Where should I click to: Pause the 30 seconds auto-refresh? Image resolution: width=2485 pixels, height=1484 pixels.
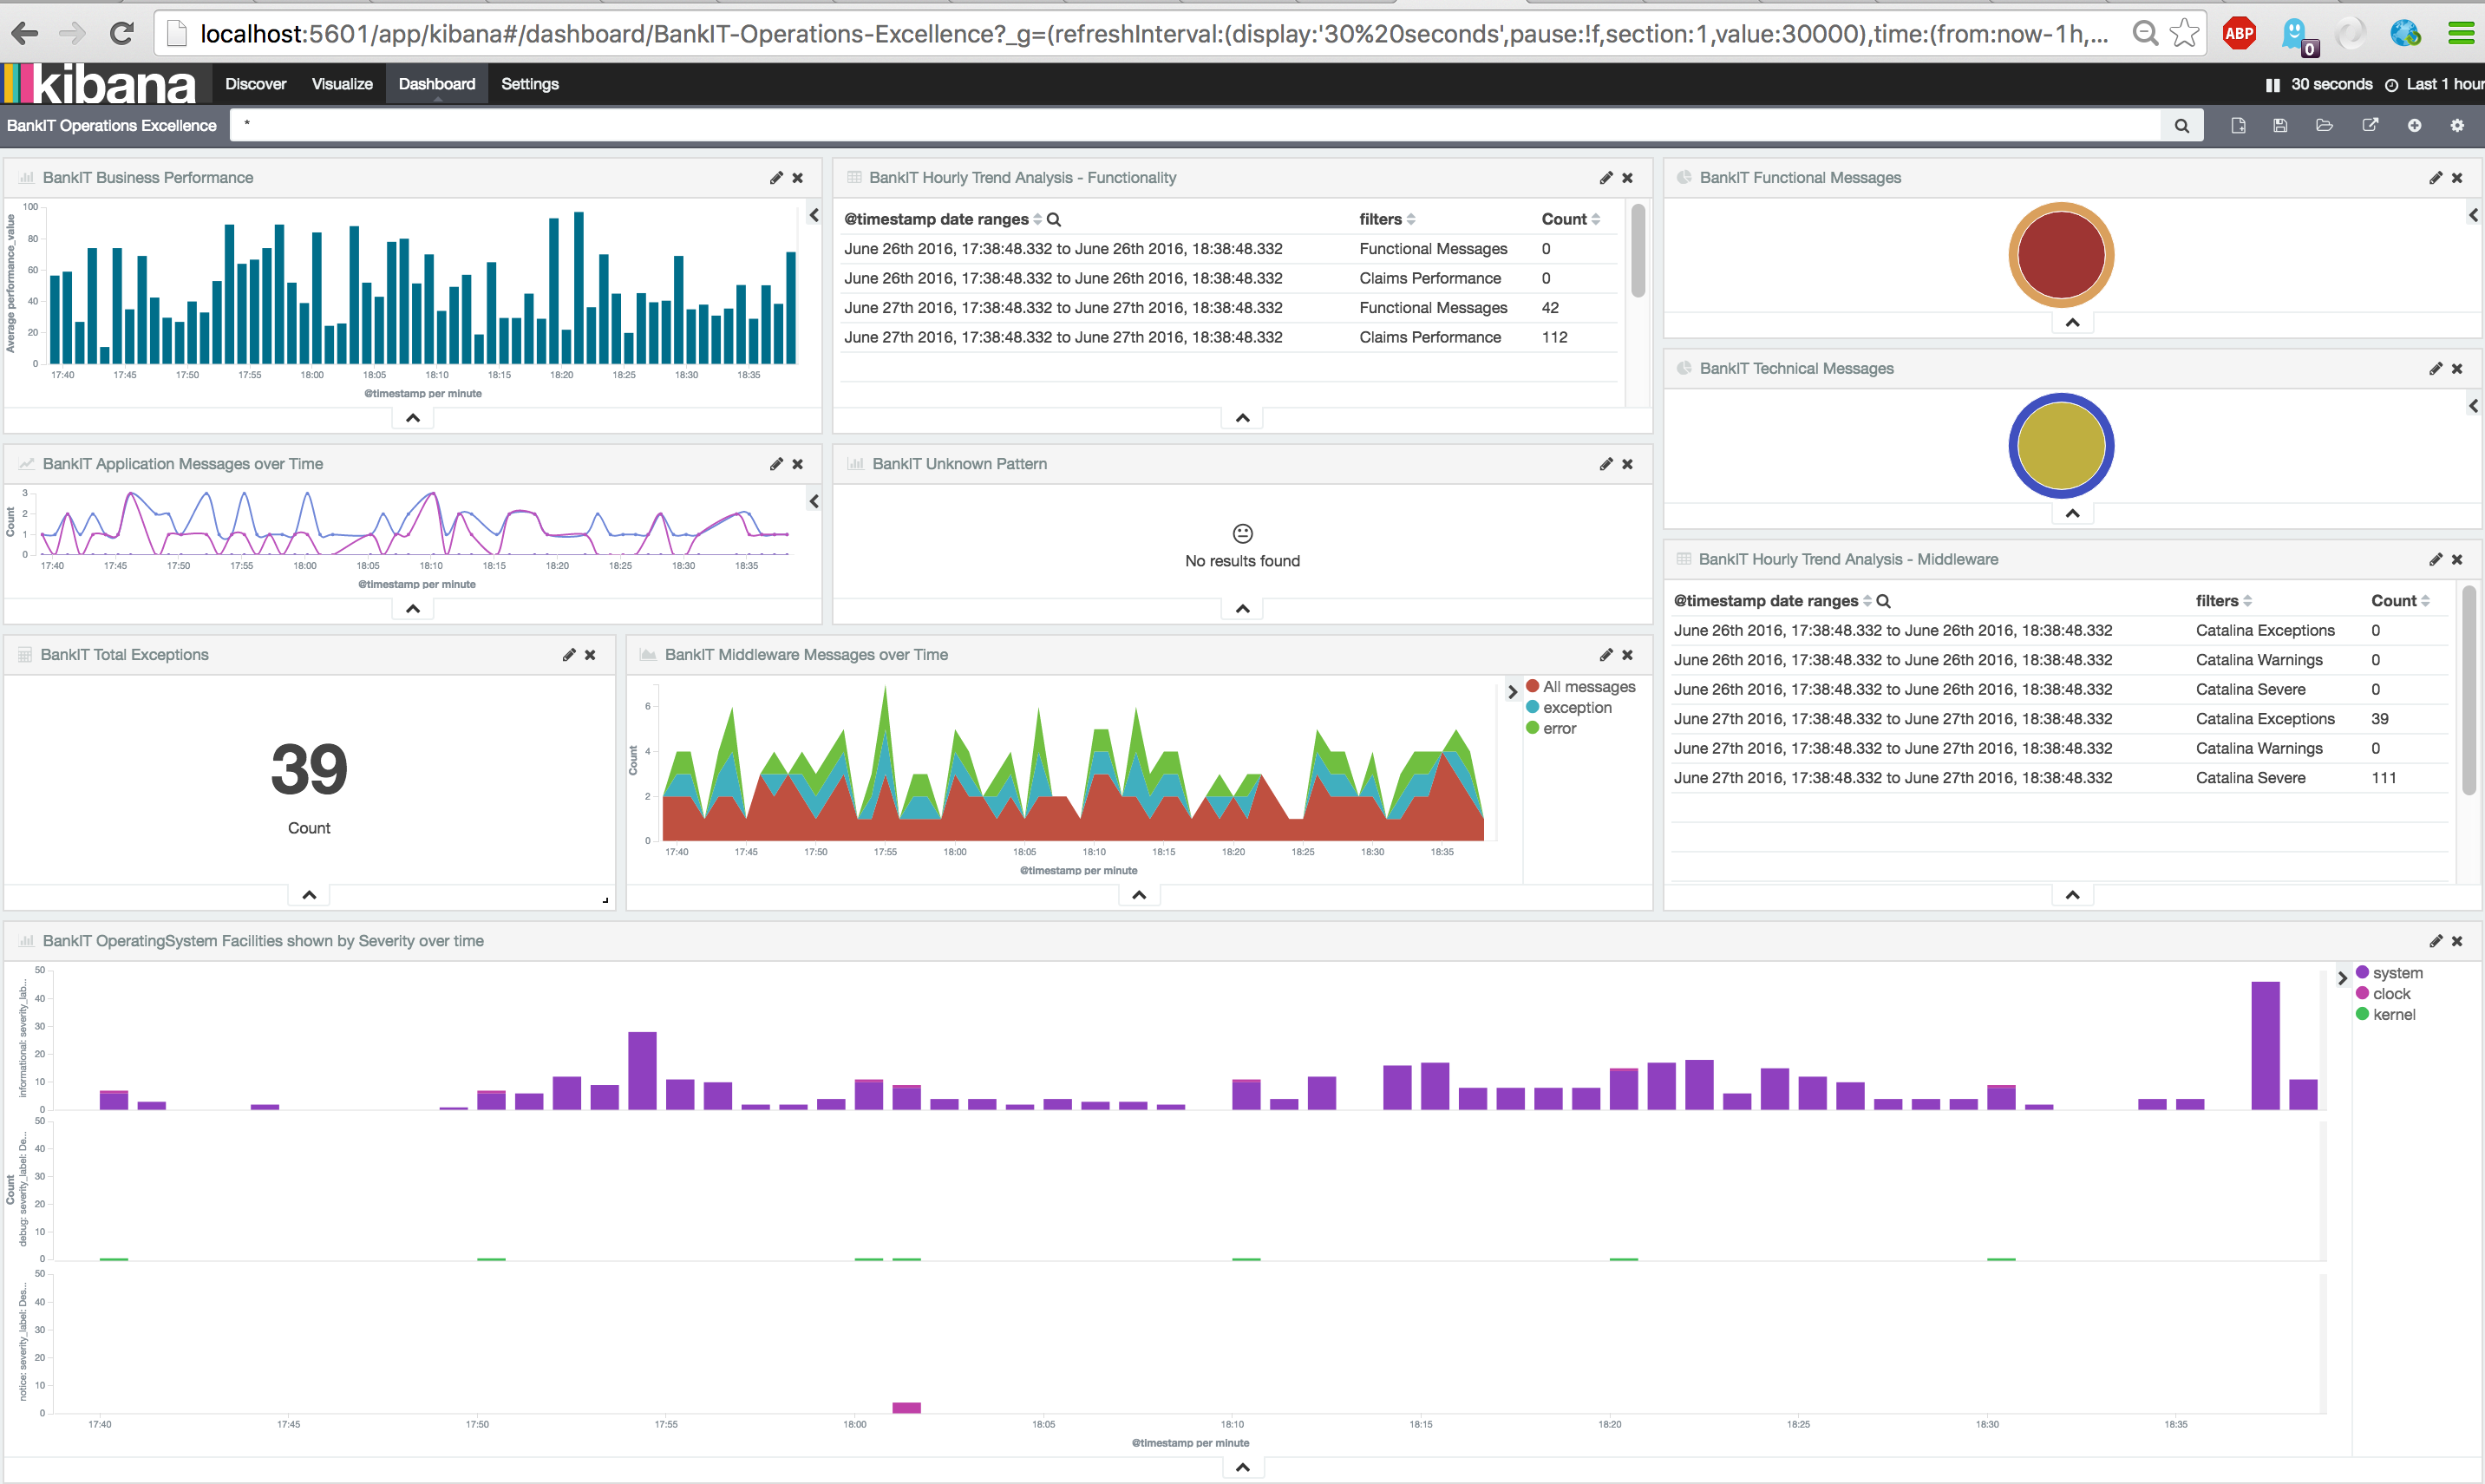[x=2273, y=85]
